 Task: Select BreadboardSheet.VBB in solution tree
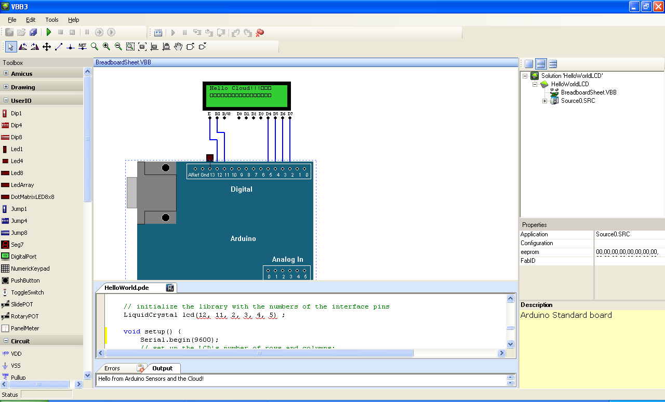[x=589, y=92]
